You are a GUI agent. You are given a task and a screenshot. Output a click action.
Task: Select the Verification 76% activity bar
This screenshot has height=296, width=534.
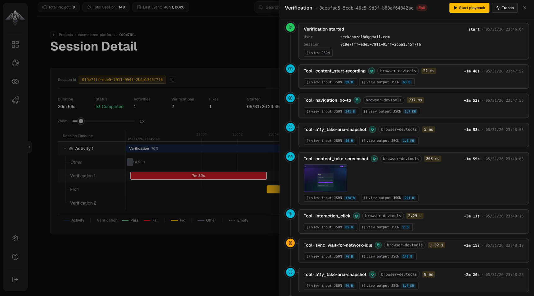point(203,148)
